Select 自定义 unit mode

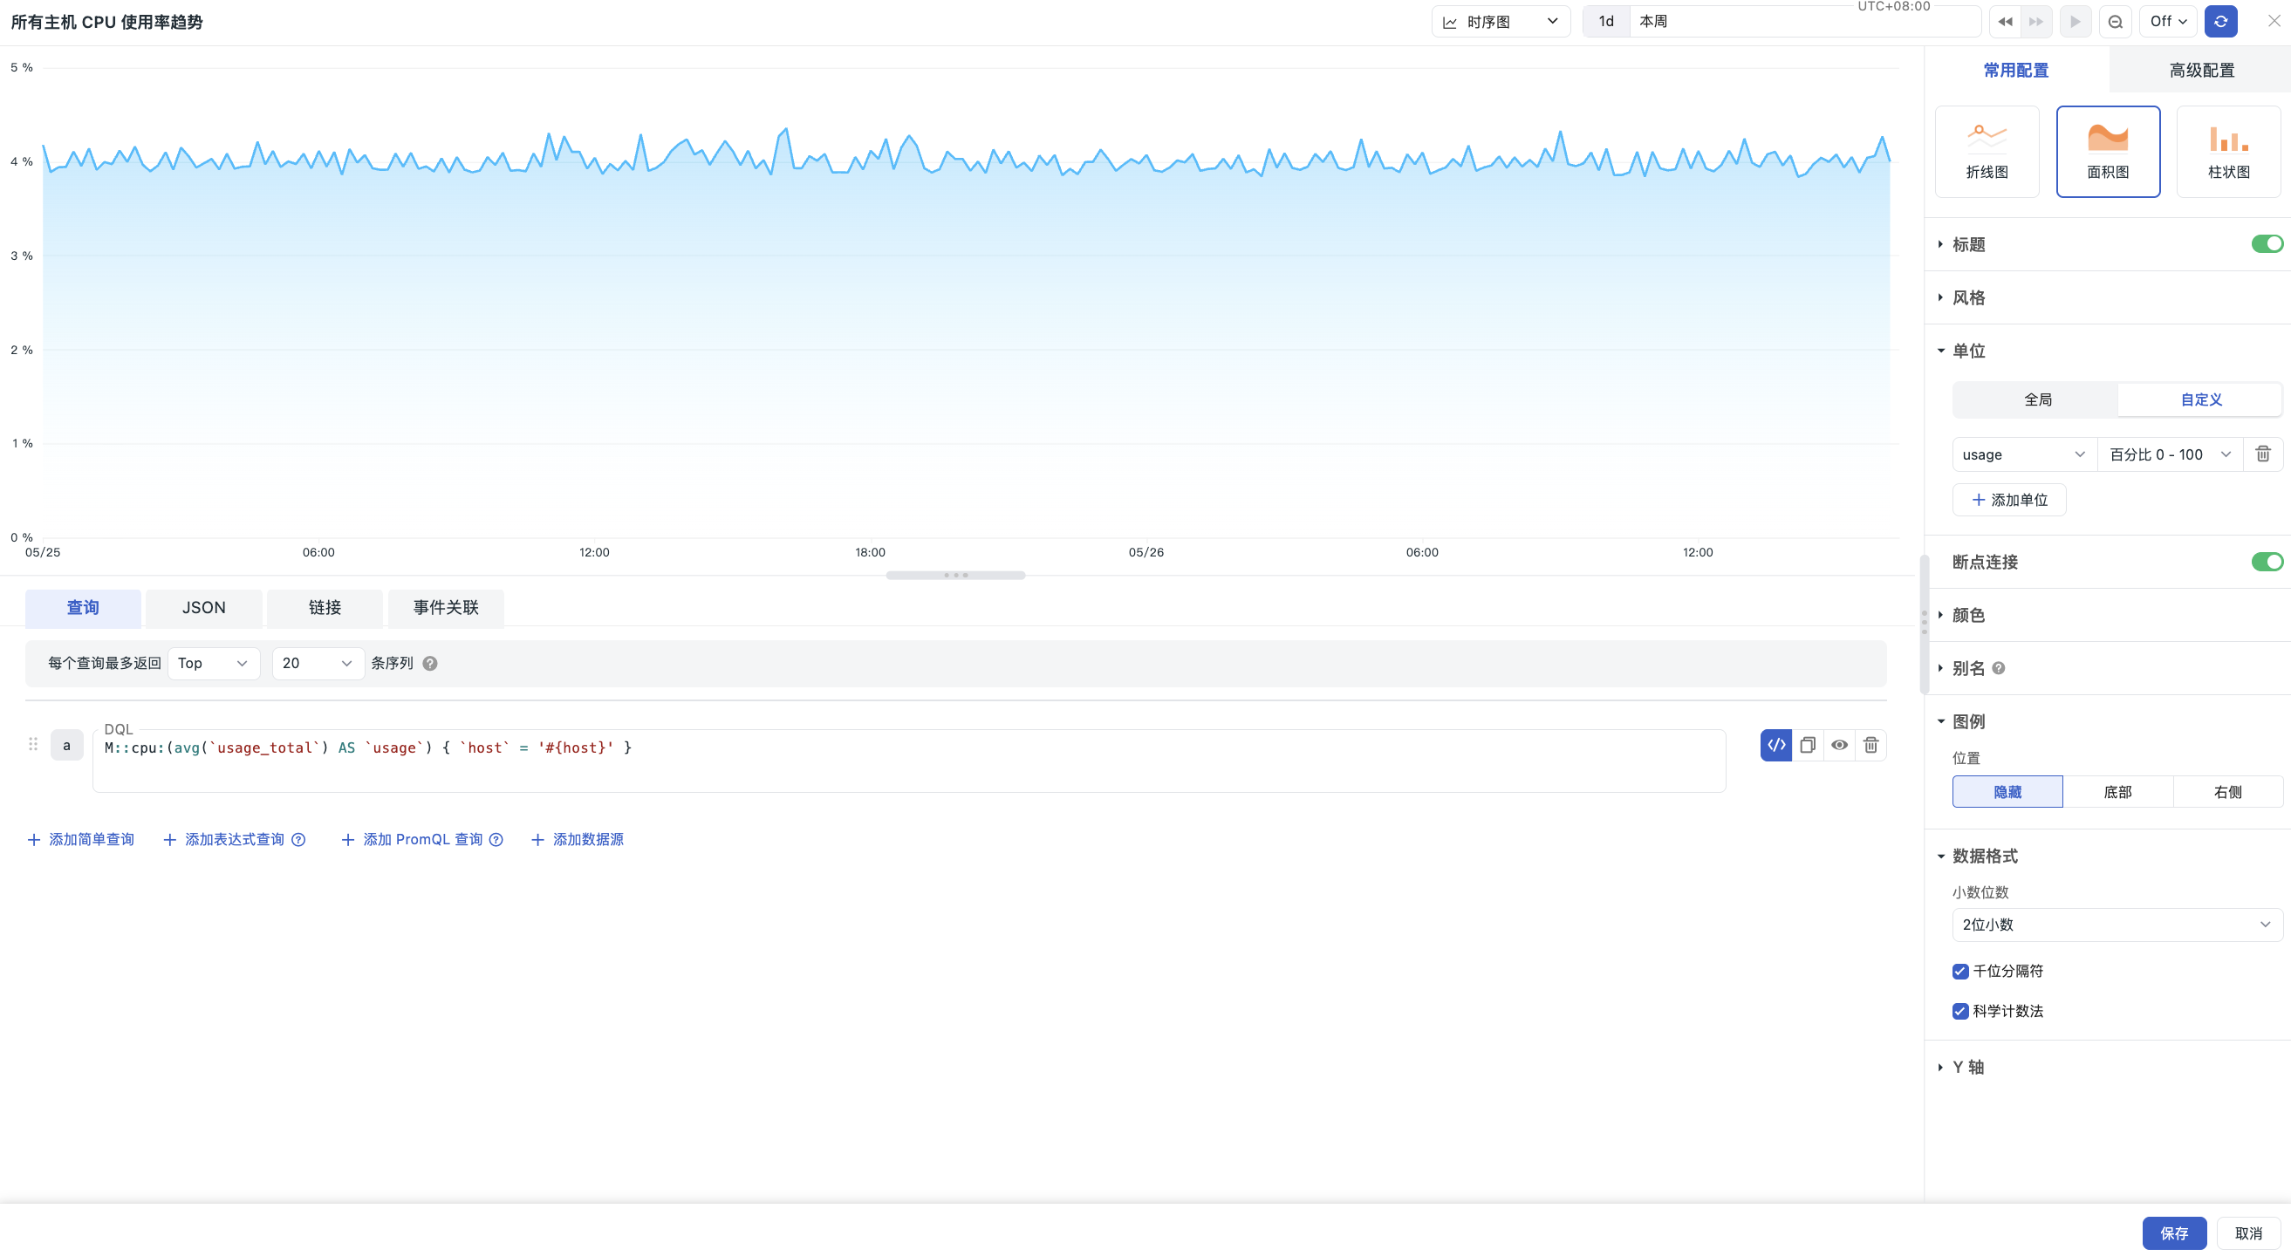(2201, 400)
